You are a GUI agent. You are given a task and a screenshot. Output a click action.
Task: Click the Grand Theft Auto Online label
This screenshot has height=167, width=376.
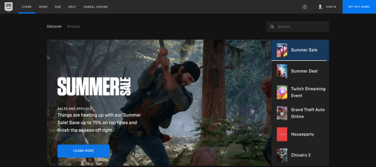[x=308, y=113]
